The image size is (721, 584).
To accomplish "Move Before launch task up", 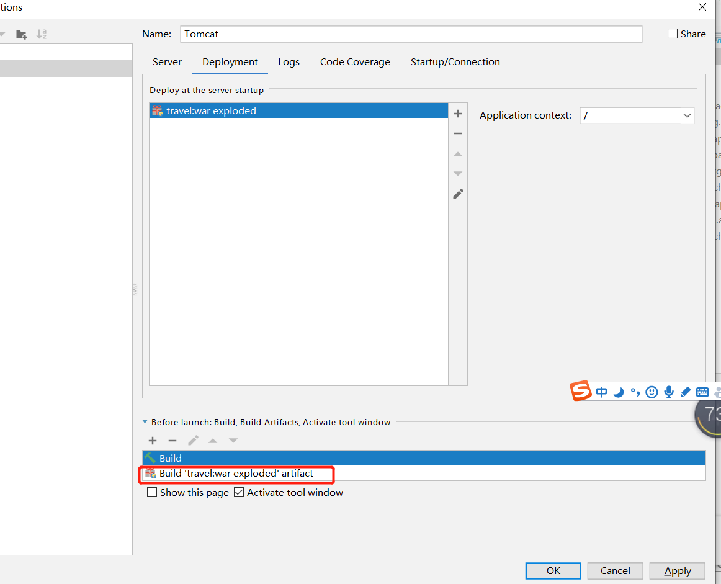I will click(x=212, y=441).
